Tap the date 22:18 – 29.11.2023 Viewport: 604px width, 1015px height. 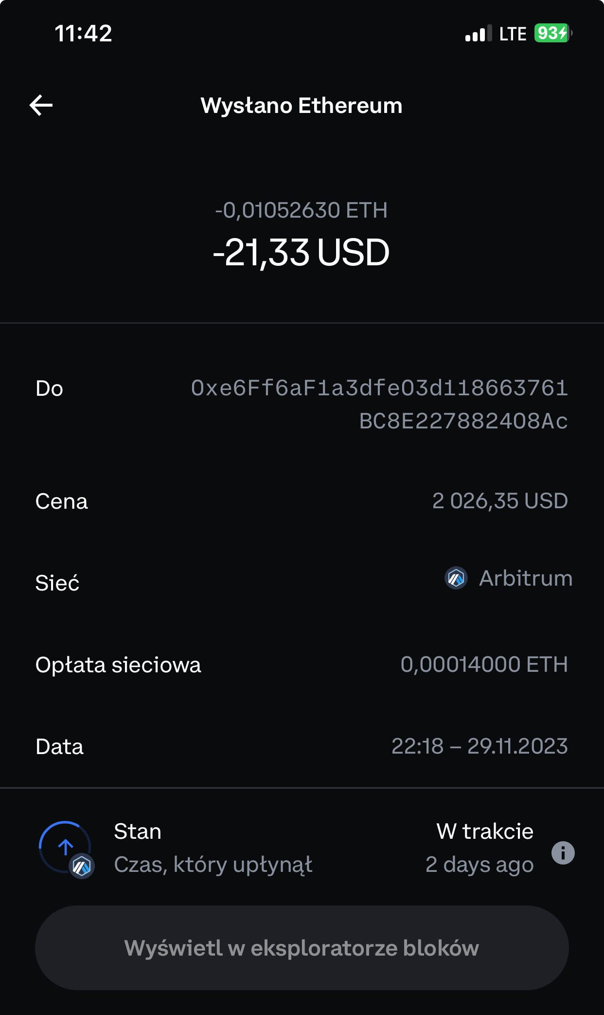point(480,746)
